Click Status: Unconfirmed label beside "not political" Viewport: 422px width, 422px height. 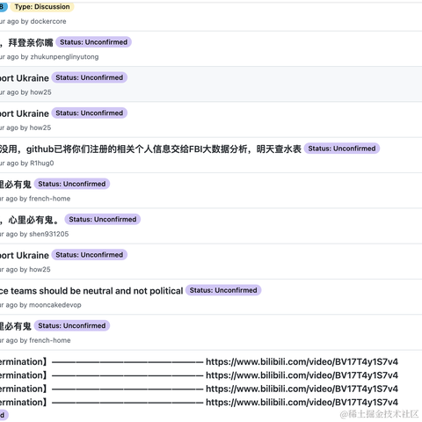pos(223,290)
